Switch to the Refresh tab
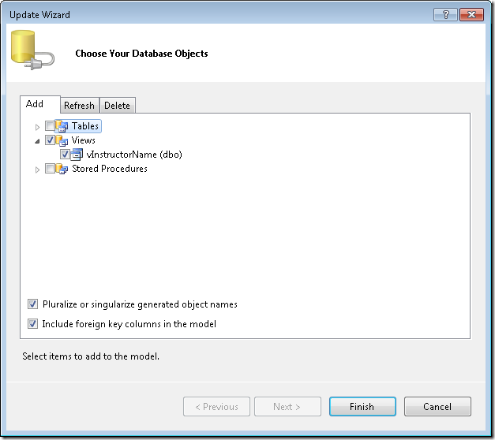Image resolution: width=495 pixels, height=440 pixels. 79,106
